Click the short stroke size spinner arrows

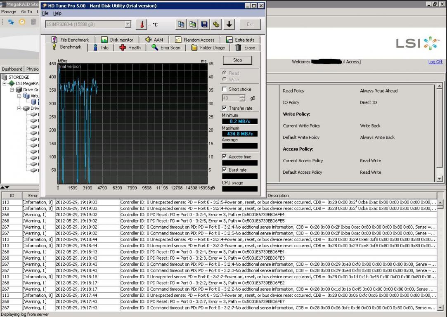[242, 98]
